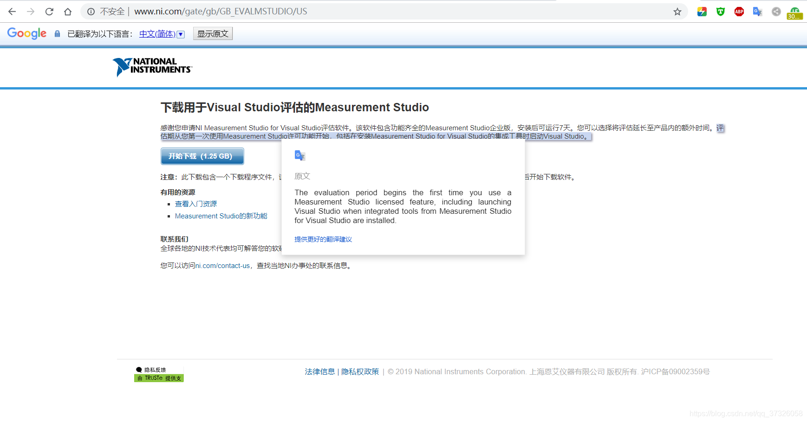Screen dimensions: 807x422
Task: Open 隐私权政策 footer link
Action: [x=360, y=371]
